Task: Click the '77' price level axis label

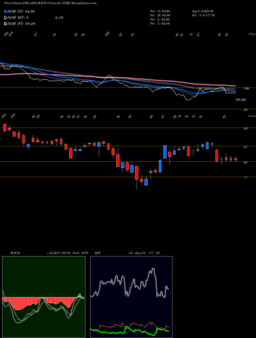Action: pyautogui.click(x=245, y=178)
